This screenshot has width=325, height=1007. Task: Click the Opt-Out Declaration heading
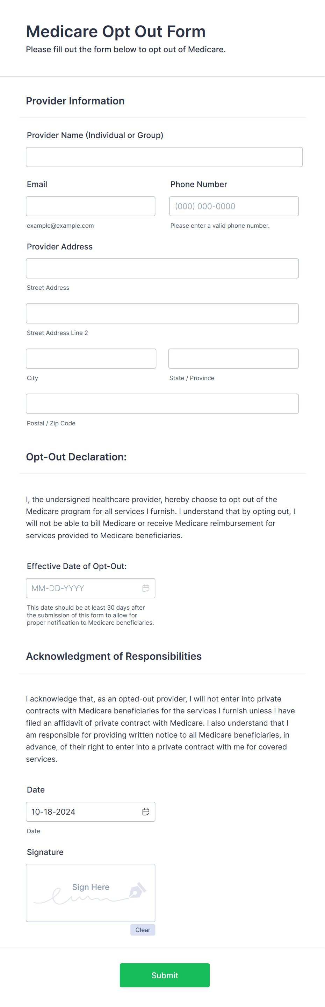(77, 457)
